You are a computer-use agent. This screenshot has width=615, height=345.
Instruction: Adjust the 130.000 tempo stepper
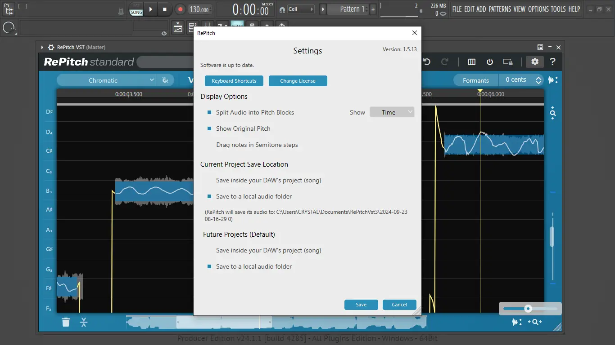[199, 9]
